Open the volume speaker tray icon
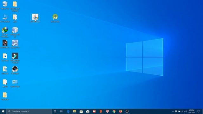This screenshot has height=114, width=203. pos(186,111)
